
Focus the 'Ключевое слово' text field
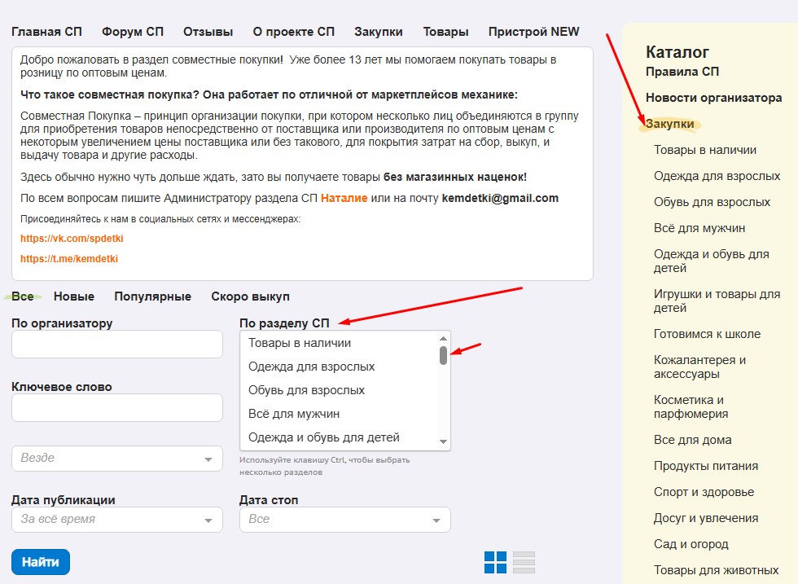116,408
